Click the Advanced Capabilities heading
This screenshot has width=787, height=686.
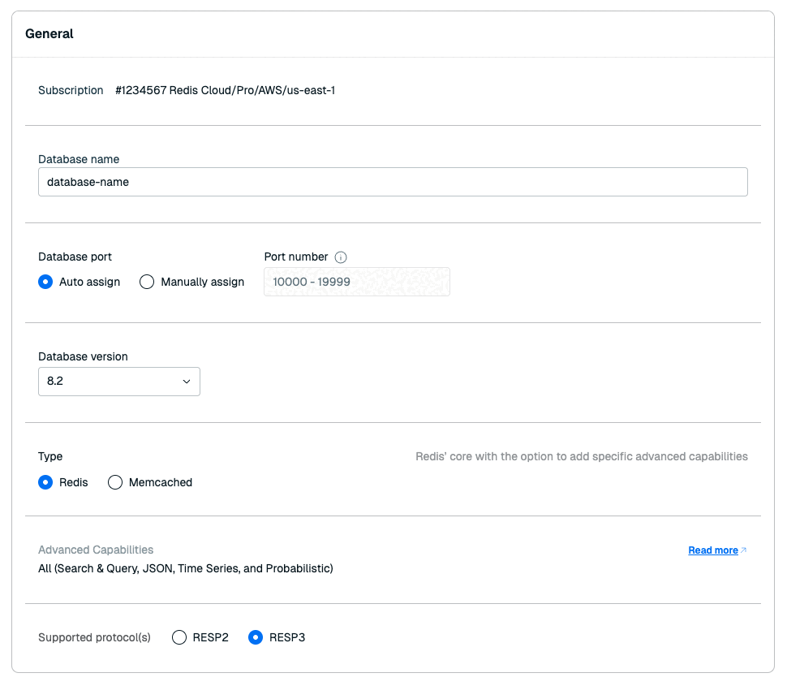pyautogui.click(x=96, y=550)
